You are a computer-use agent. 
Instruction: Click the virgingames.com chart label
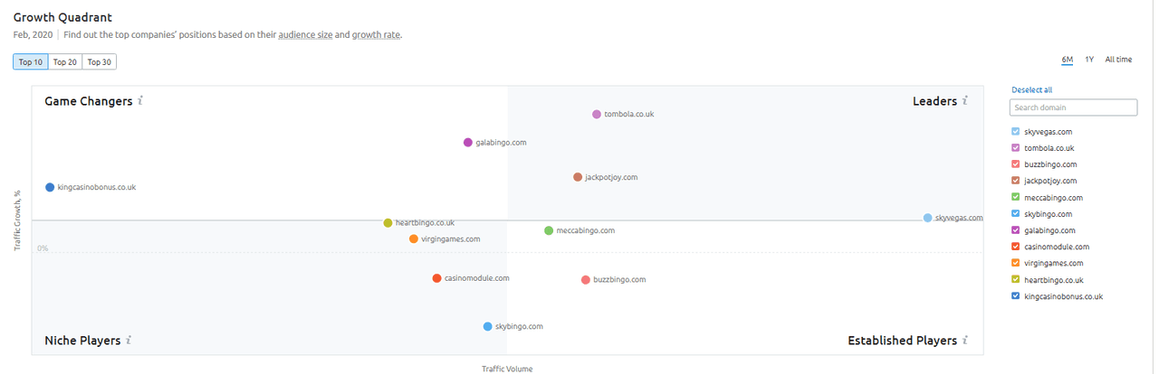tap(451, 239)
